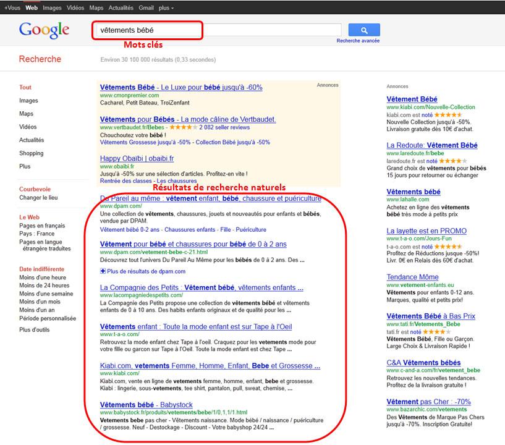Viewport: 505px width, 445px height.
Task: Select the "Pages en français" filter
Action: (x=41, y=225)
